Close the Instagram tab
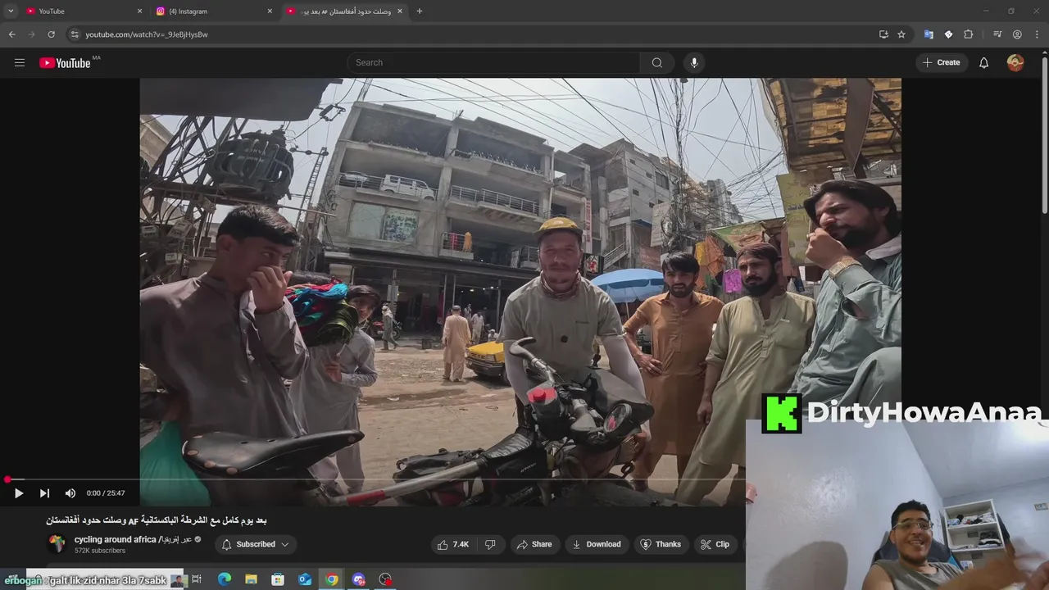This screenshot has height=590, width=1049. (270, 11)
